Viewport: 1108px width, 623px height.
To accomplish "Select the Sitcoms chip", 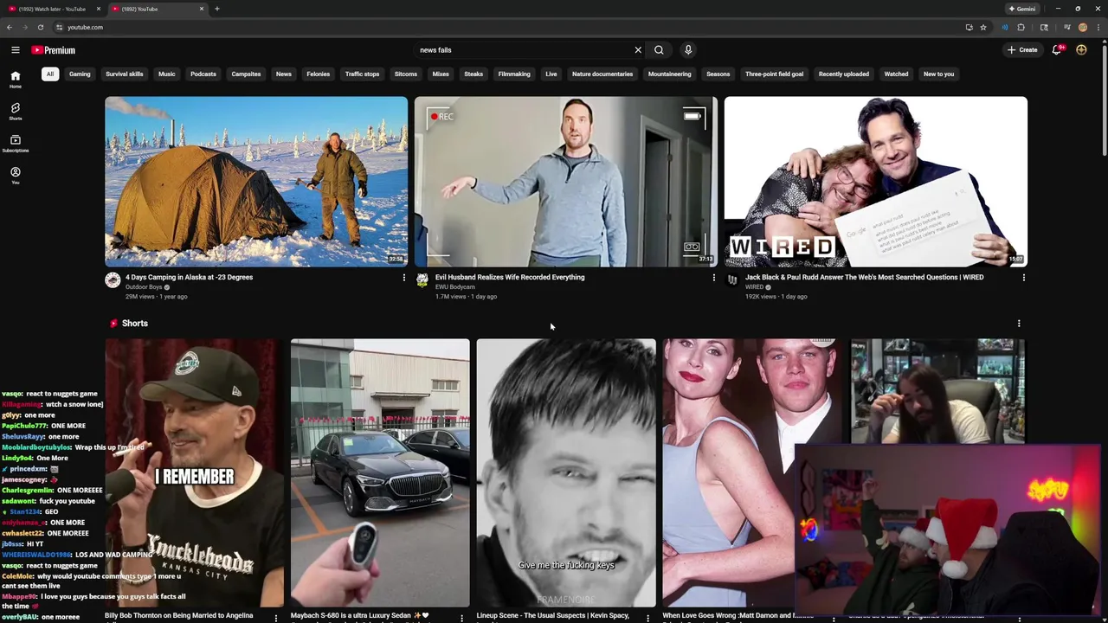I will click(406, 74).
